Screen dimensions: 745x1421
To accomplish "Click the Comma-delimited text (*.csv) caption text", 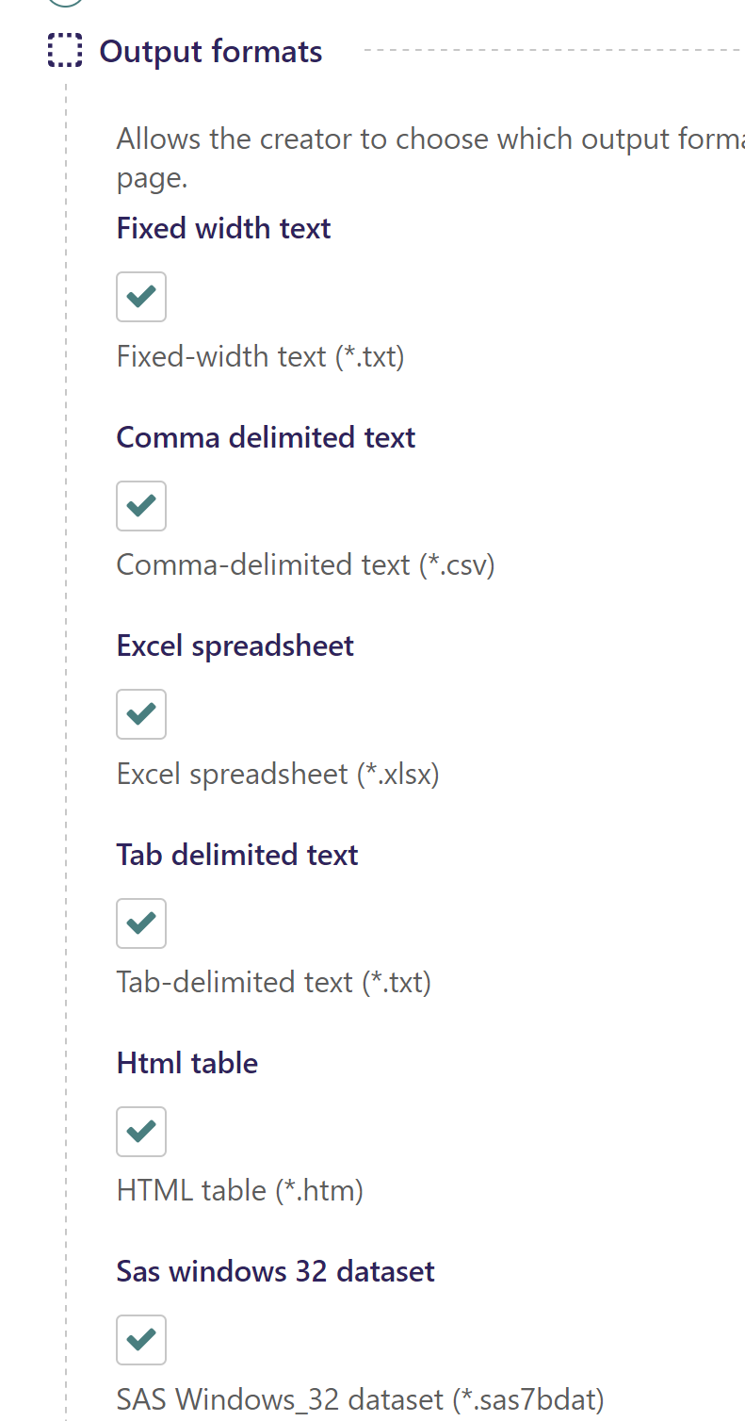I will pyautogui.click(x=305, y=564).
